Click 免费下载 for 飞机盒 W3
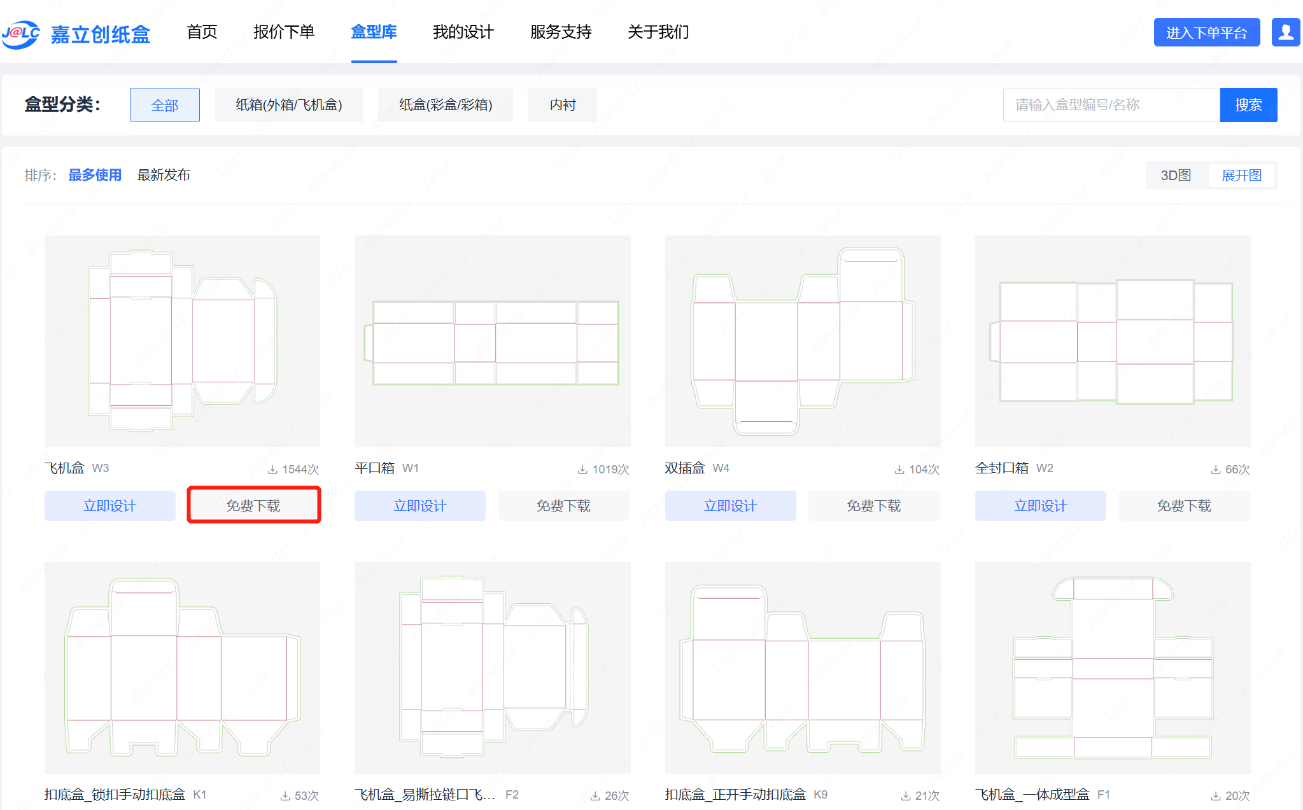 pos(254,506)
